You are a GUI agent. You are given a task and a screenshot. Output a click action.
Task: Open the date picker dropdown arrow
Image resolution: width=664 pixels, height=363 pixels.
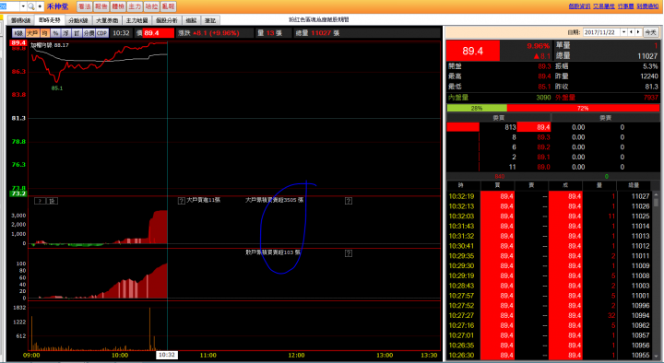pos(623,32)
